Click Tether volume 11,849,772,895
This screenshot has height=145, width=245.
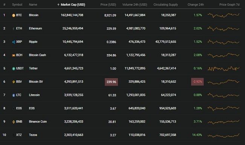[x=135, y=68]
